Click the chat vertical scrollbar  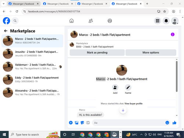[x=177, y=77]
